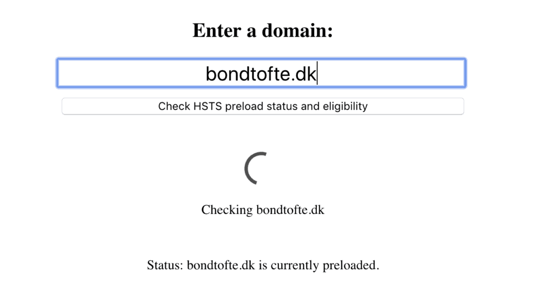
Task: Click the 'Enter a domain:' heading
Action: coord(263,30)
